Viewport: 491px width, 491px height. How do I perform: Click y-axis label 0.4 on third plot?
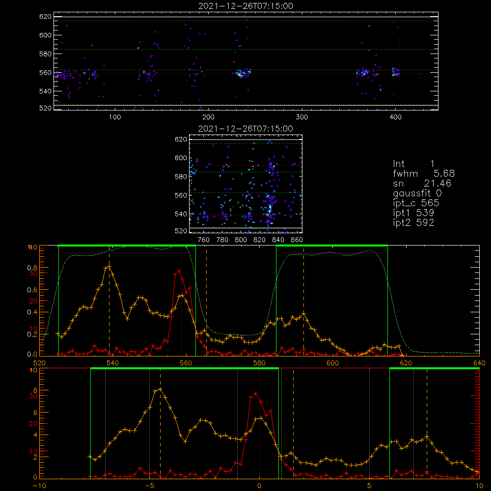pos(32,312)
